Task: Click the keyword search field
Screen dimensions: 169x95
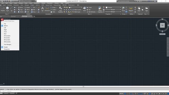Action: pos(126,1)
